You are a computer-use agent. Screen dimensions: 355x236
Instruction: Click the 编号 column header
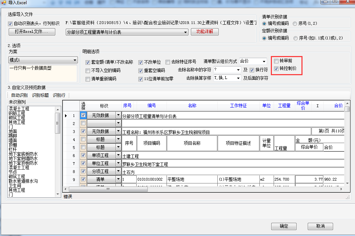(x=152, y=106)
